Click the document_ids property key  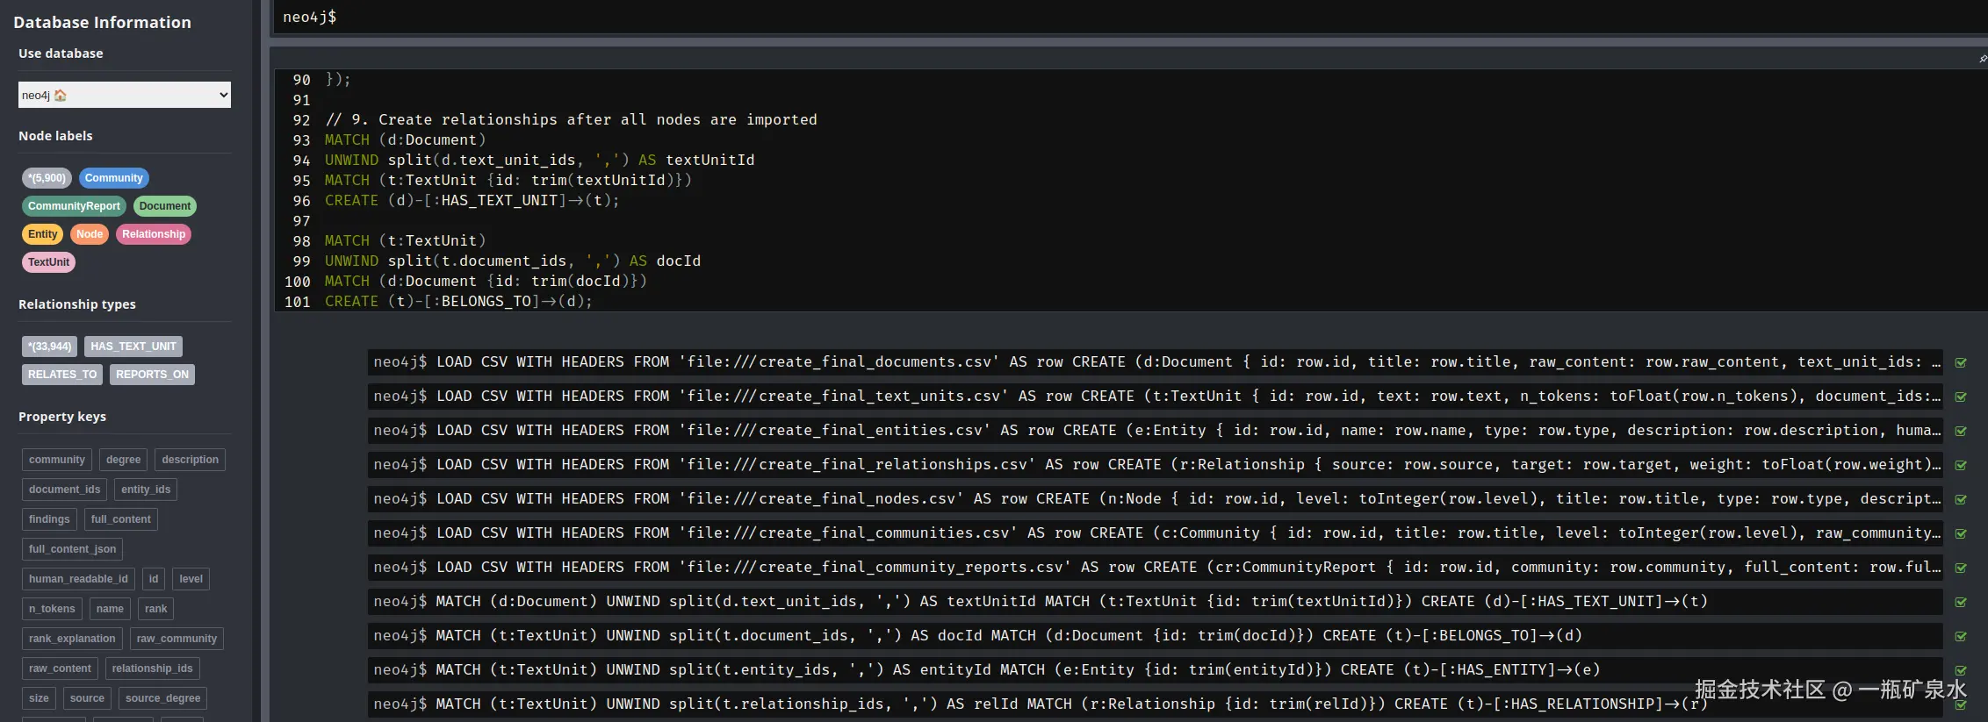tap(64, 490)
